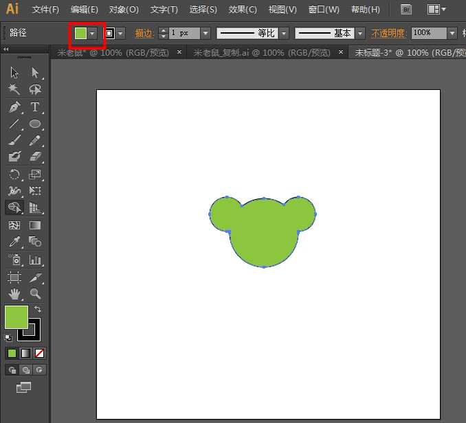The image size is (466, 423).
Task: Open the stroke color dropdown arrow
Action: (120, 33)
